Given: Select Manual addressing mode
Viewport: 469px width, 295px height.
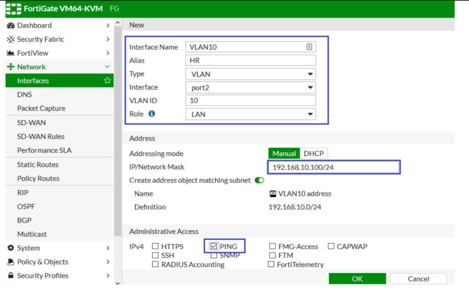Looking at the screenshot, I should (x=284, y=153).
